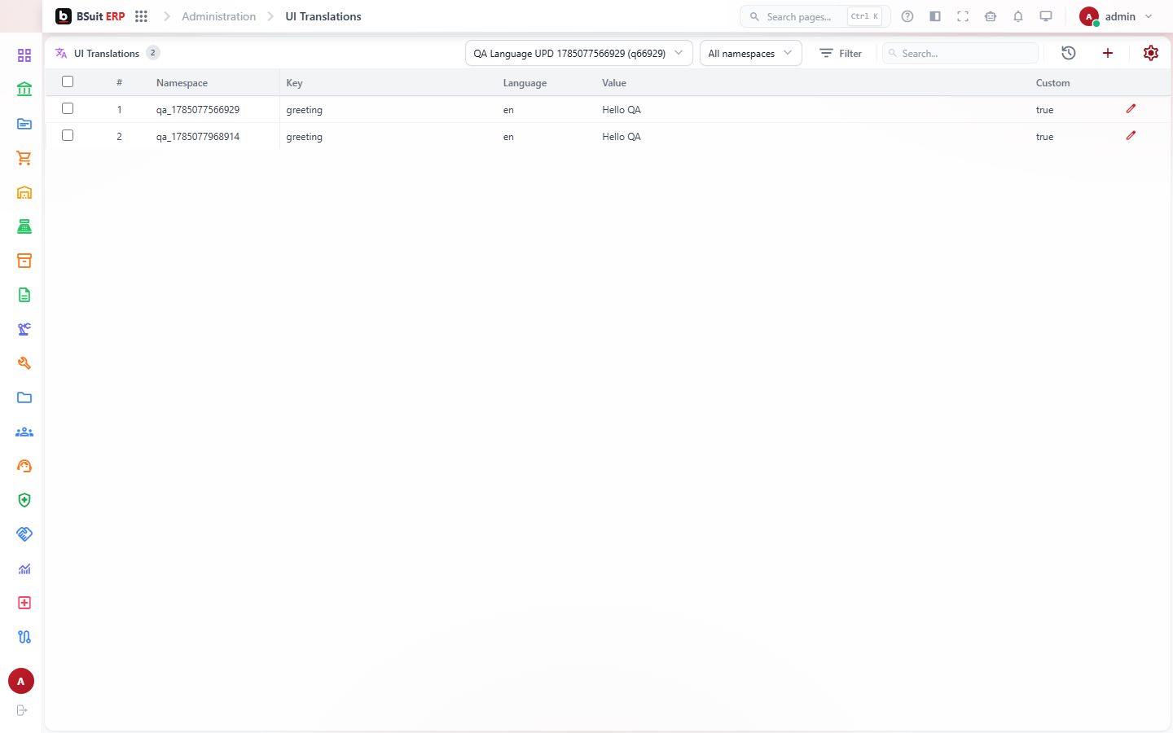Check the checkbox for row 2
The height and width of the screenshot is (733, 1173).
click(x=68, y=135)
